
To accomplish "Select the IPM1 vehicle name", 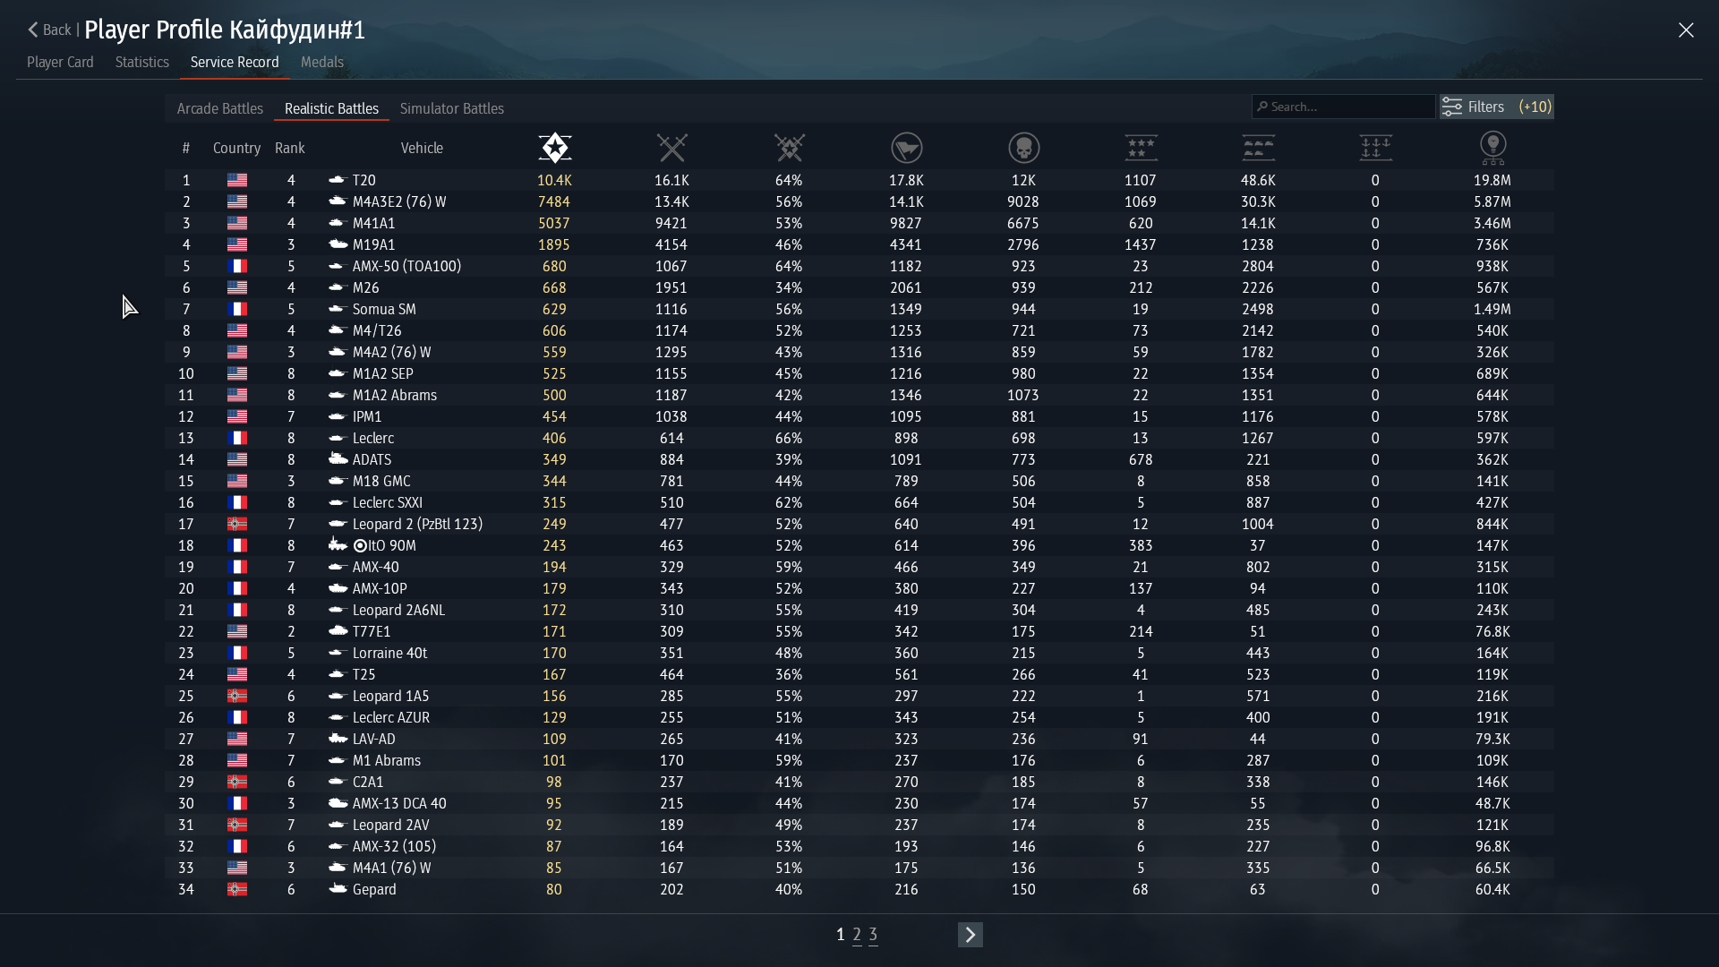I will (367, 416).
